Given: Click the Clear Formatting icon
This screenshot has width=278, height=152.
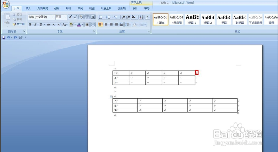Looking at the screenshot, I should (81, 17).
